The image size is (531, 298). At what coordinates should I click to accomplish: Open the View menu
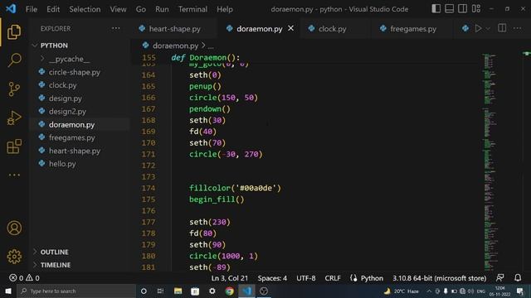118,9
